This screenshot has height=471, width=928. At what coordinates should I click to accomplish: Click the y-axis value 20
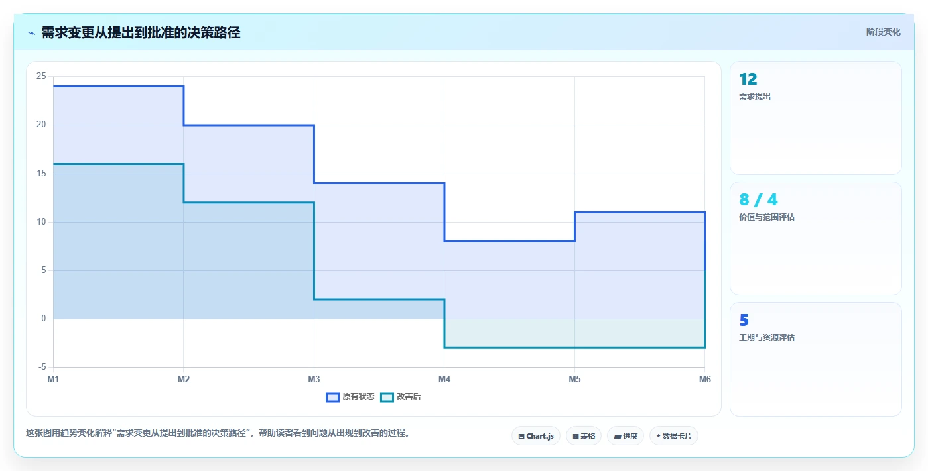[x=41, y=125]
